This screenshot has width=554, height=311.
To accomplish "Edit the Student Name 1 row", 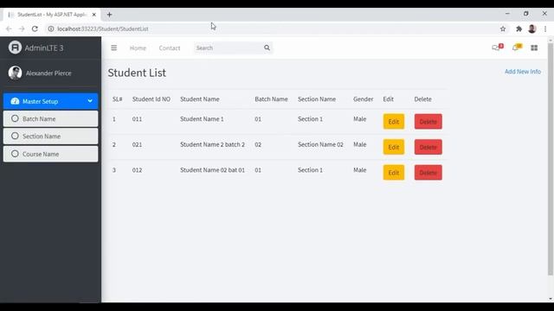I will [394, 122].
